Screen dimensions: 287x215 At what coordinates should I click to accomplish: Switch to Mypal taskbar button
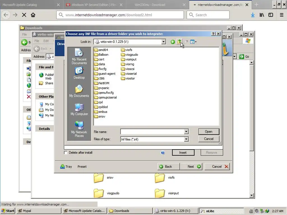pyautogui.click(x=39, y=211)
